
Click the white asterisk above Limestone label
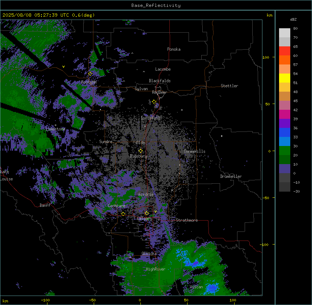55,125
